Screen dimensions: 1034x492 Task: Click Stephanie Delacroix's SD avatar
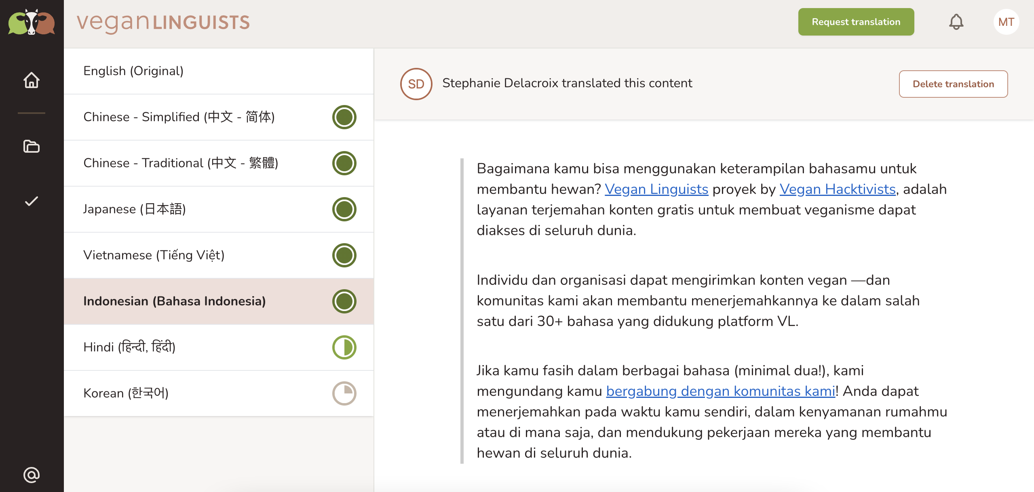pyautogui.click(x=416, y=84)
